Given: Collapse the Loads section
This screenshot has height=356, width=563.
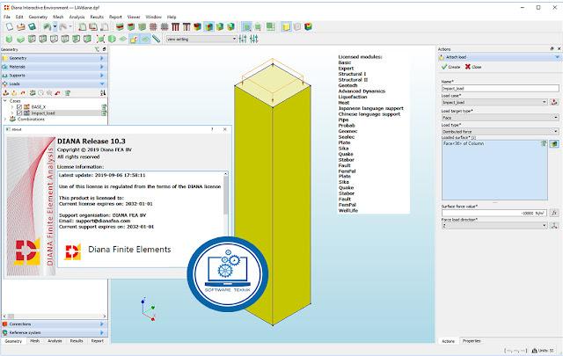Looking at the screenshot, I should click(x=54, y=84).
